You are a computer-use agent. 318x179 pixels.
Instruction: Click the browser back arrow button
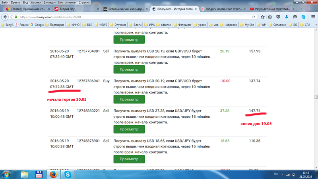[x=5, y=17]
